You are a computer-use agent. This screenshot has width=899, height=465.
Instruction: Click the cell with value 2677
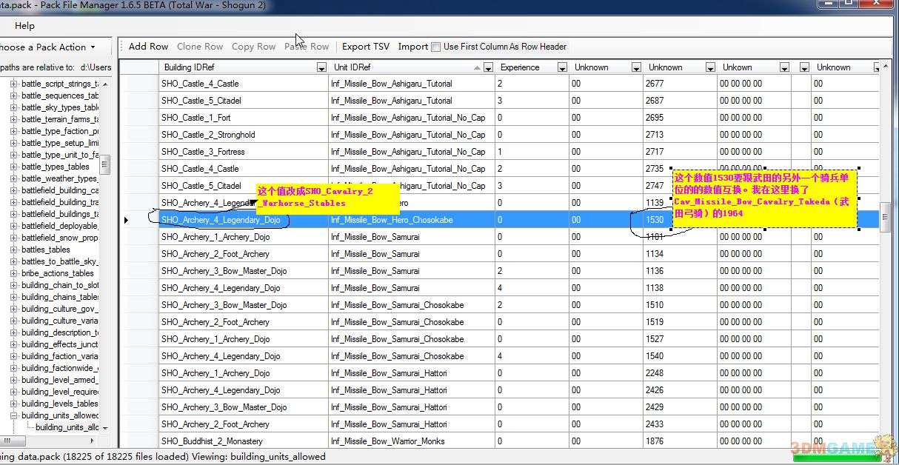pos(680,84)
